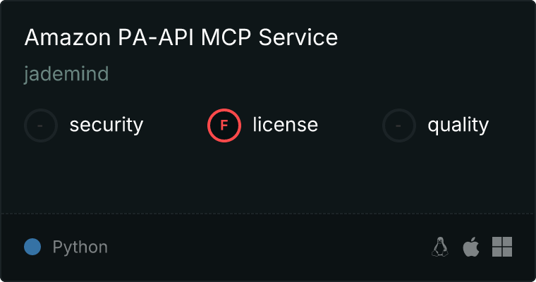Viewport: 536px width, 282px height.
Task: Click the dashed divider above the footer
Action: [268, 213]
